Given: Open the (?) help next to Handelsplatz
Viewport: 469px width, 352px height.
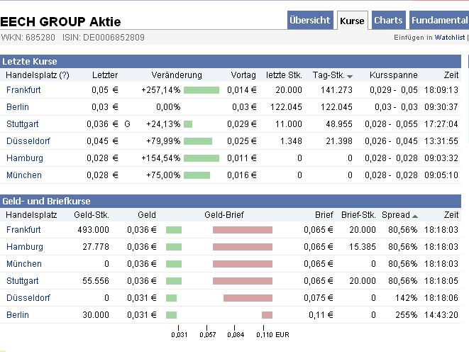Looking at the screenshot, I should 65,75.
